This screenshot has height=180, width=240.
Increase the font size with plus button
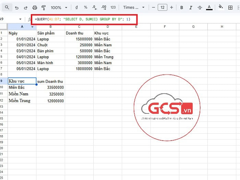[x=171, y=8]
